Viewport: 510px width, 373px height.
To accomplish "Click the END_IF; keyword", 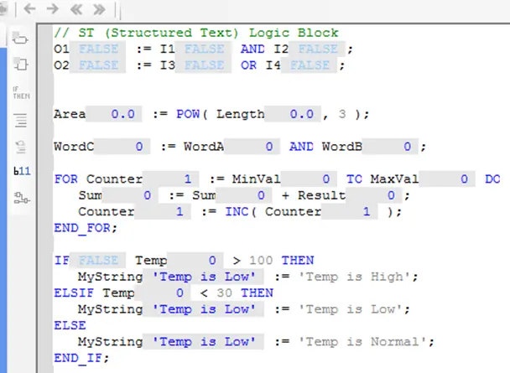I will 81,358.
